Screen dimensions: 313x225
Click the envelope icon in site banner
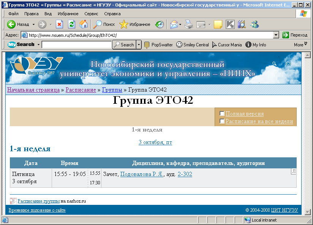pos(288,64)
